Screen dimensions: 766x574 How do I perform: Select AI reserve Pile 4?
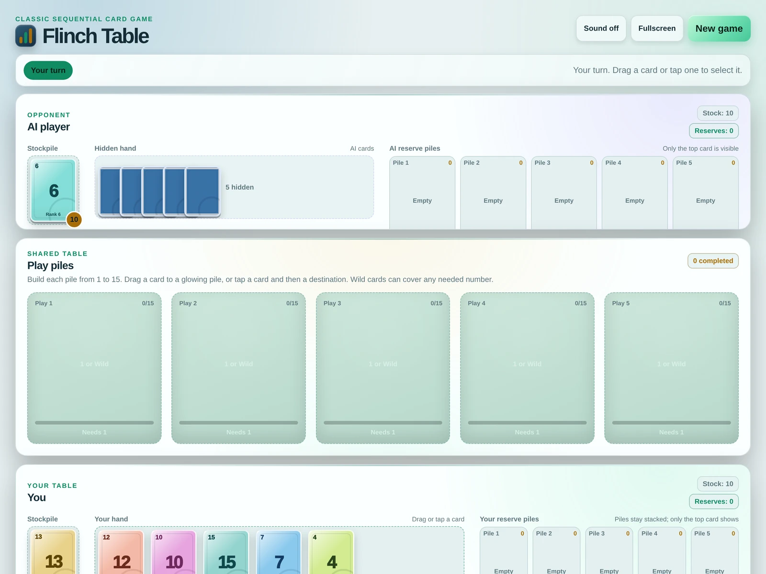tap(635, 193)
